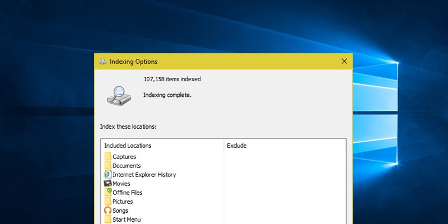Click the Start Menu folder icon
This screenshot has height=224, width=448.
108,219
